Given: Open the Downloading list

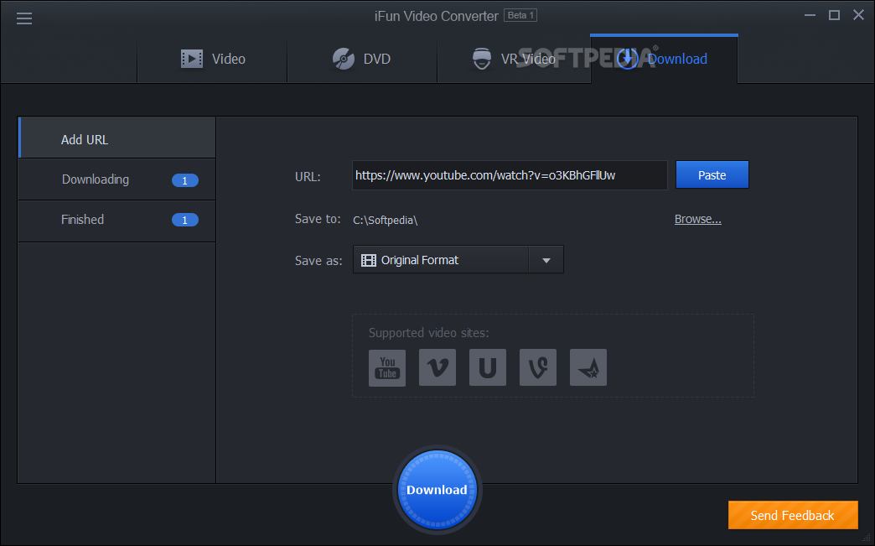Looking at the screenshot, I should click(x=117, y=179).
